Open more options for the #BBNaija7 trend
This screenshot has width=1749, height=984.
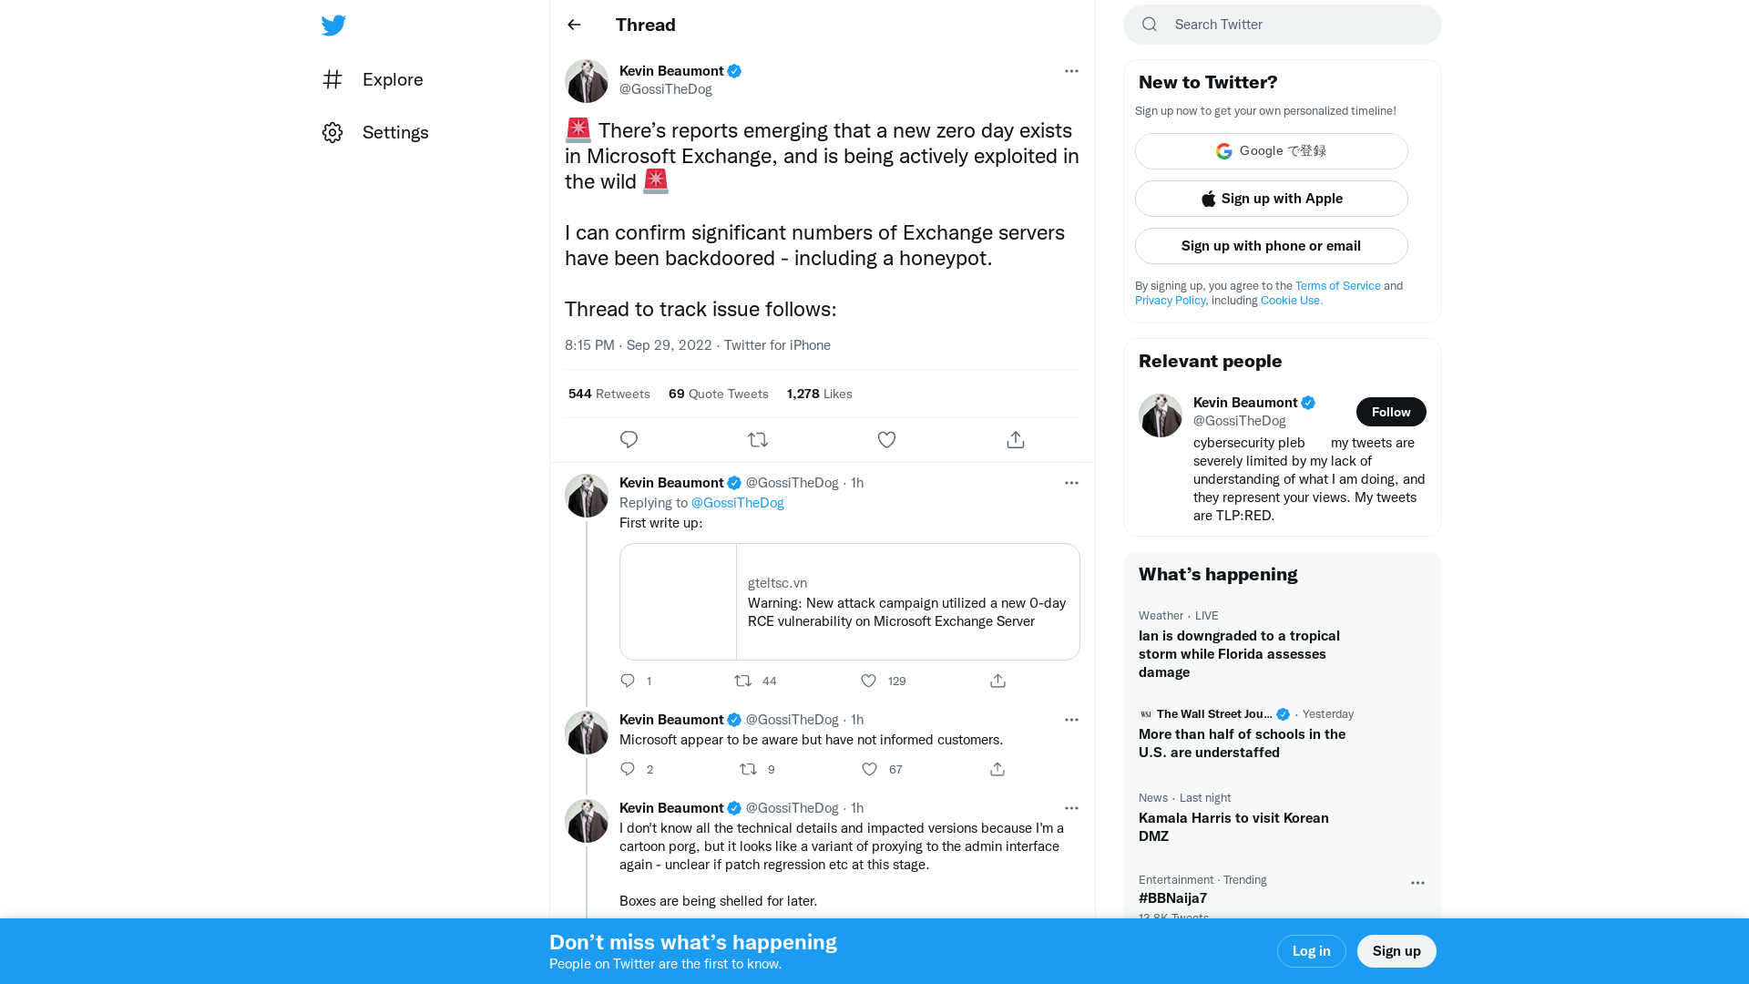1417,883
